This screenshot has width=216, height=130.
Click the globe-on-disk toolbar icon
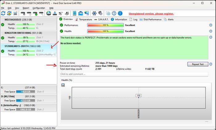tap(49, 13)
